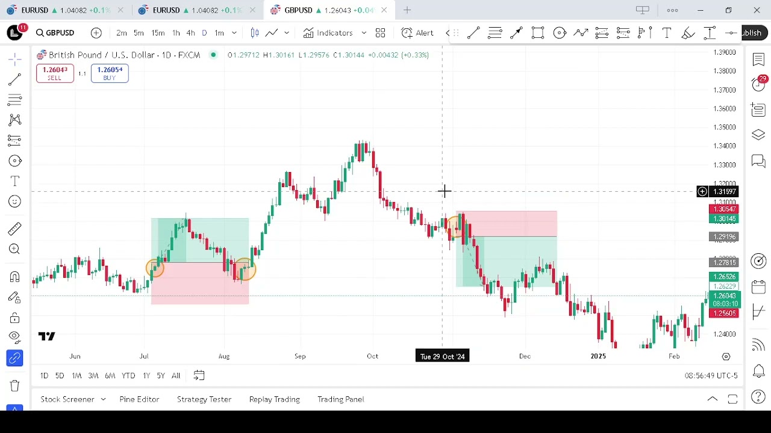Open a new tab with plus button
Viewport: 771px width, 433px height.
coord(407,10)
